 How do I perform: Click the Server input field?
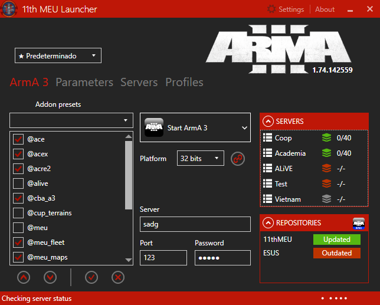pyautogui.click(x=195, y=224)
